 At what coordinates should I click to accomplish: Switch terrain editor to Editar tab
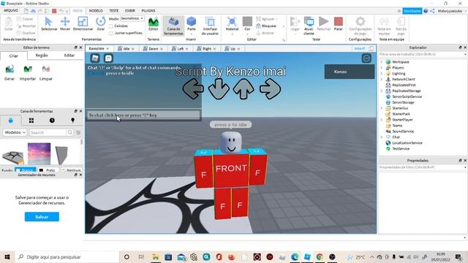[69, 56]
